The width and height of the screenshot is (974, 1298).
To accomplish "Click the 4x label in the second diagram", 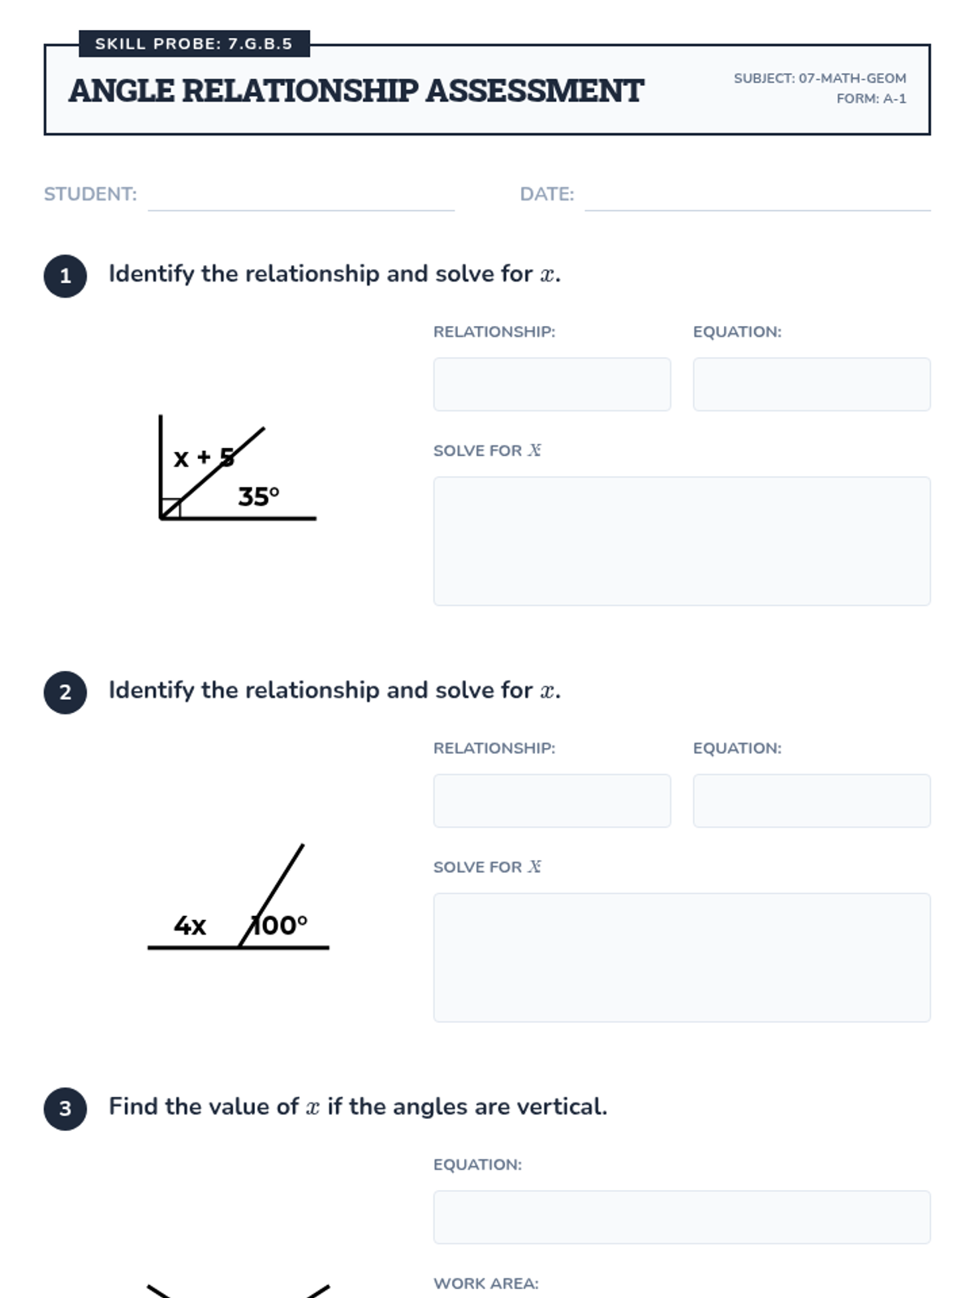I will [x=190, y=925].
